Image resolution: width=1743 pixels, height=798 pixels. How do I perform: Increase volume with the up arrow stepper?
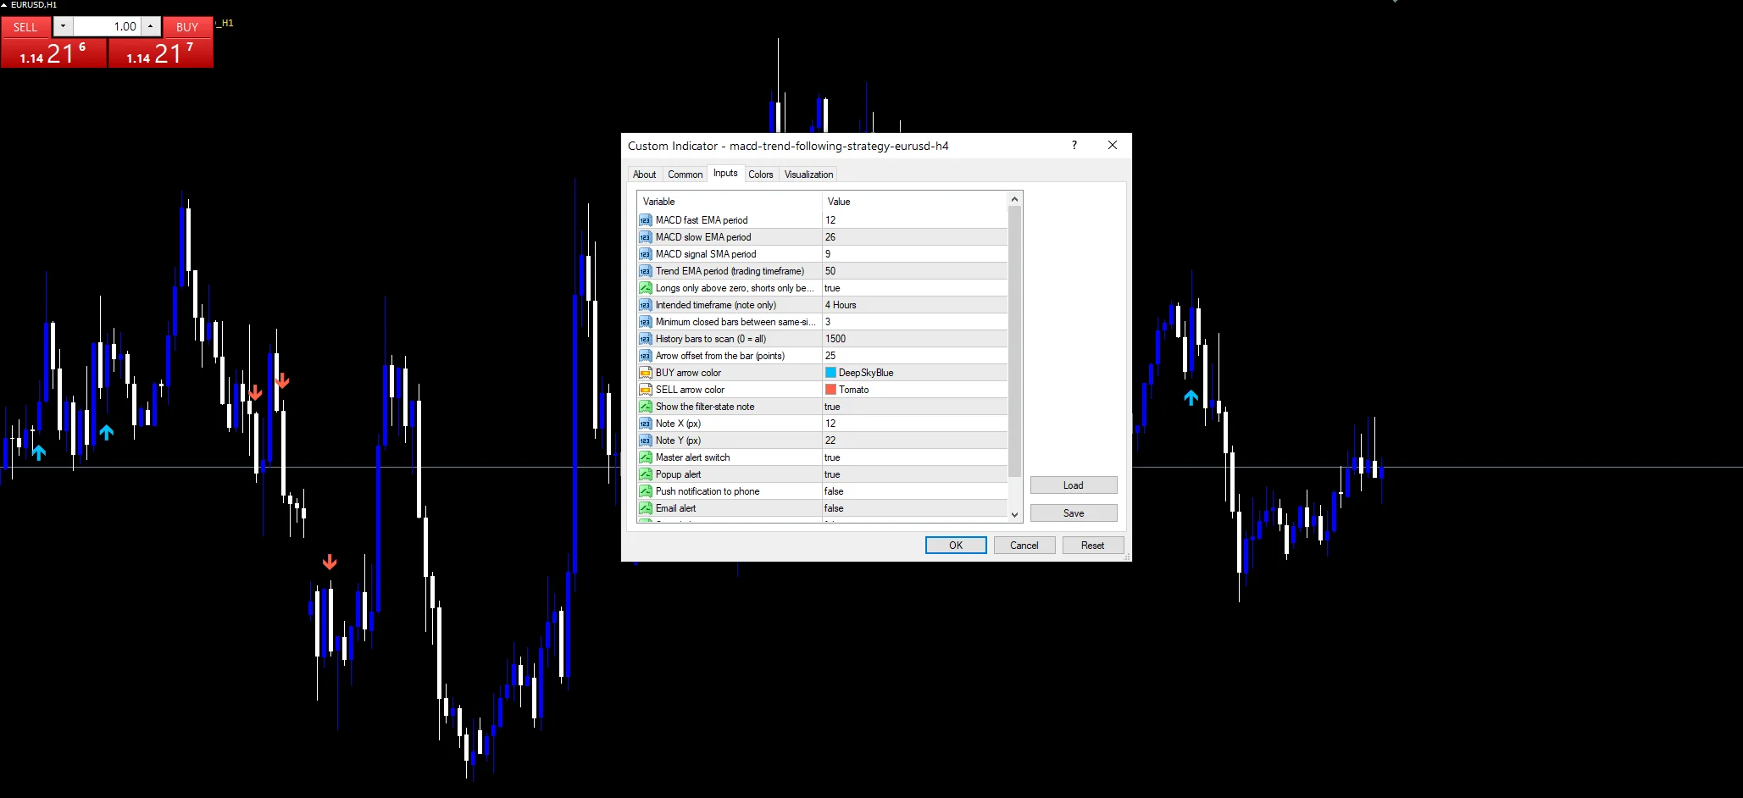tap(151, 26)
